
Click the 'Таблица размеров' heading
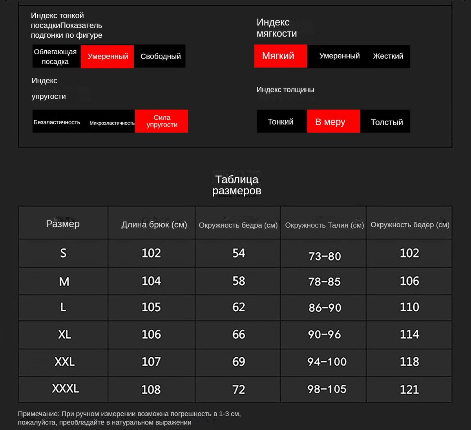(x=237, y=185)
